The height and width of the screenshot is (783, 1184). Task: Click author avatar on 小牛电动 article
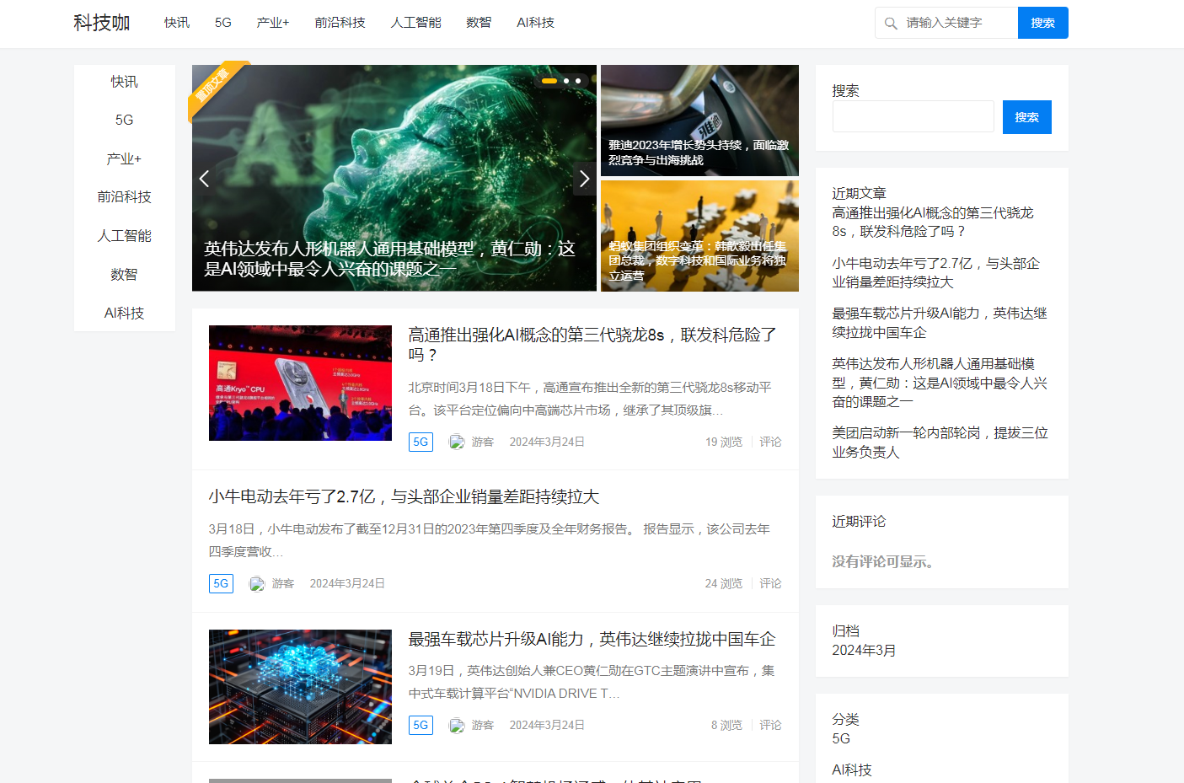257,583
